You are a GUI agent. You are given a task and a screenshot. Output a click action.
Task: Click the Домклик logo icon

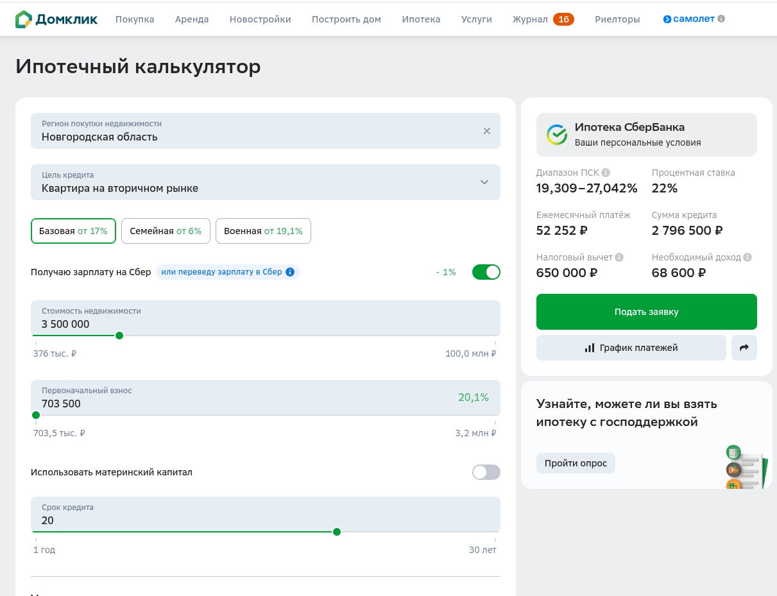point(24,19)
